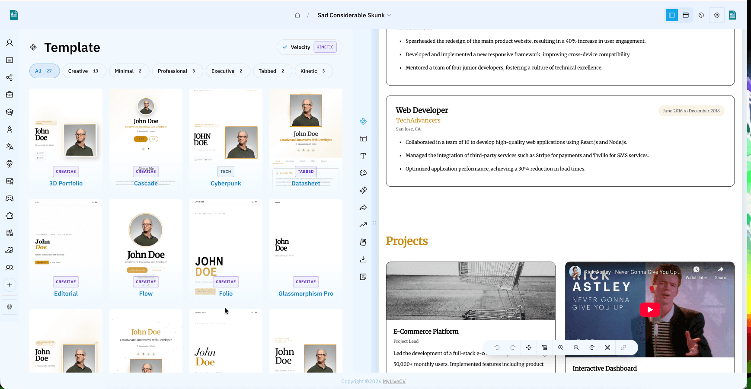Open the page format icon above download
Screen dimensions: 751x389
click(363, 242)
